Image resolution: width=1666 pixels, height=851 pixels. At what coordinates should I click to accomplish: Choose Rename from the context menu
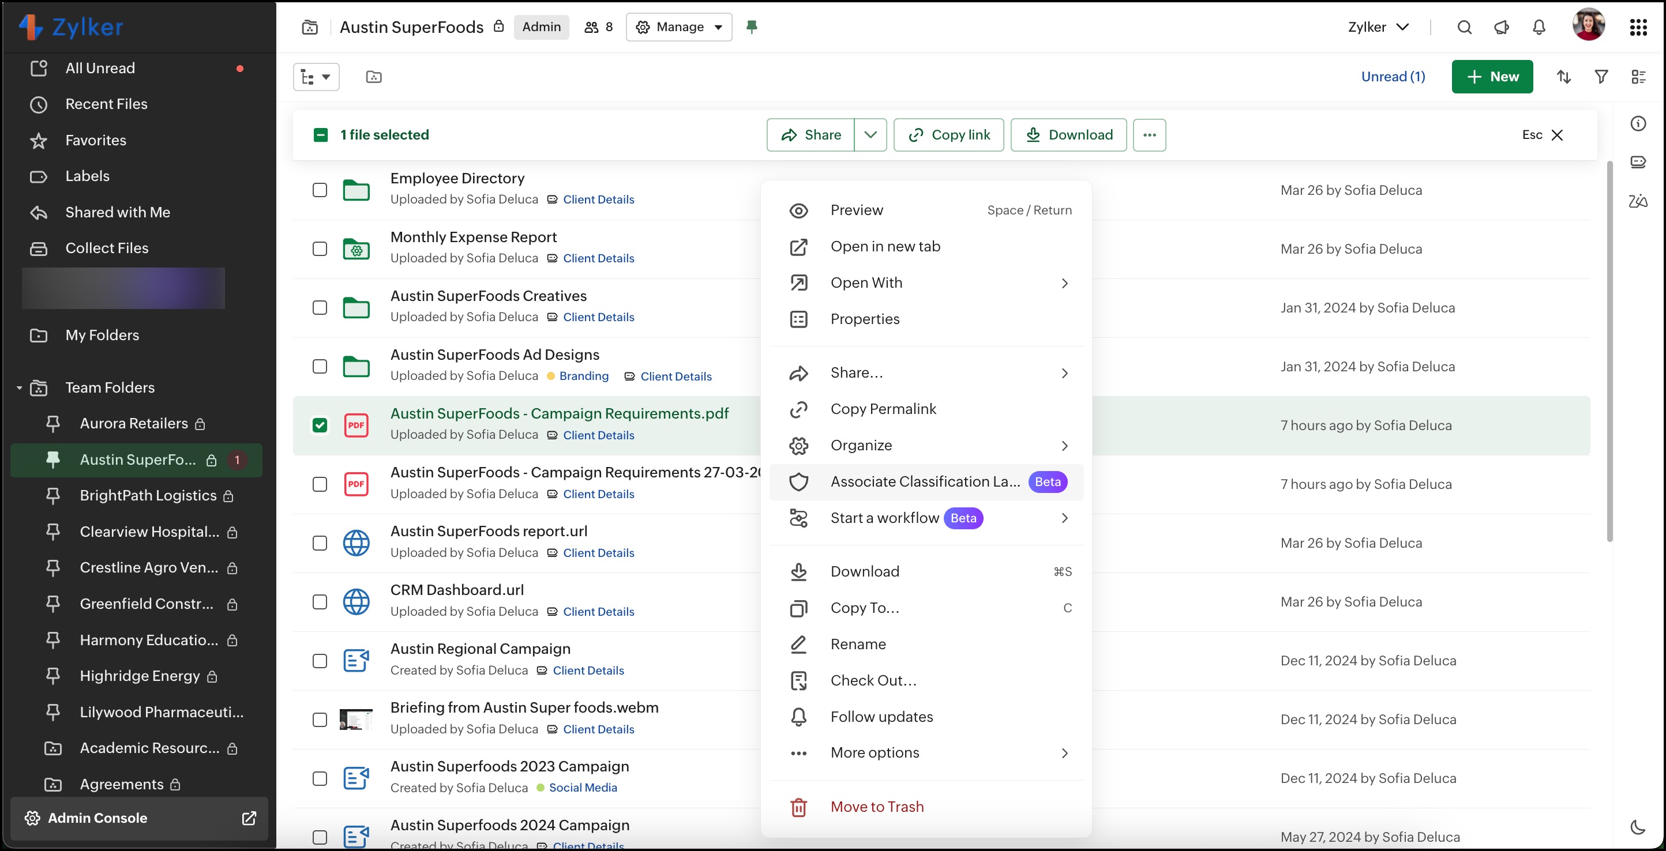926,644
